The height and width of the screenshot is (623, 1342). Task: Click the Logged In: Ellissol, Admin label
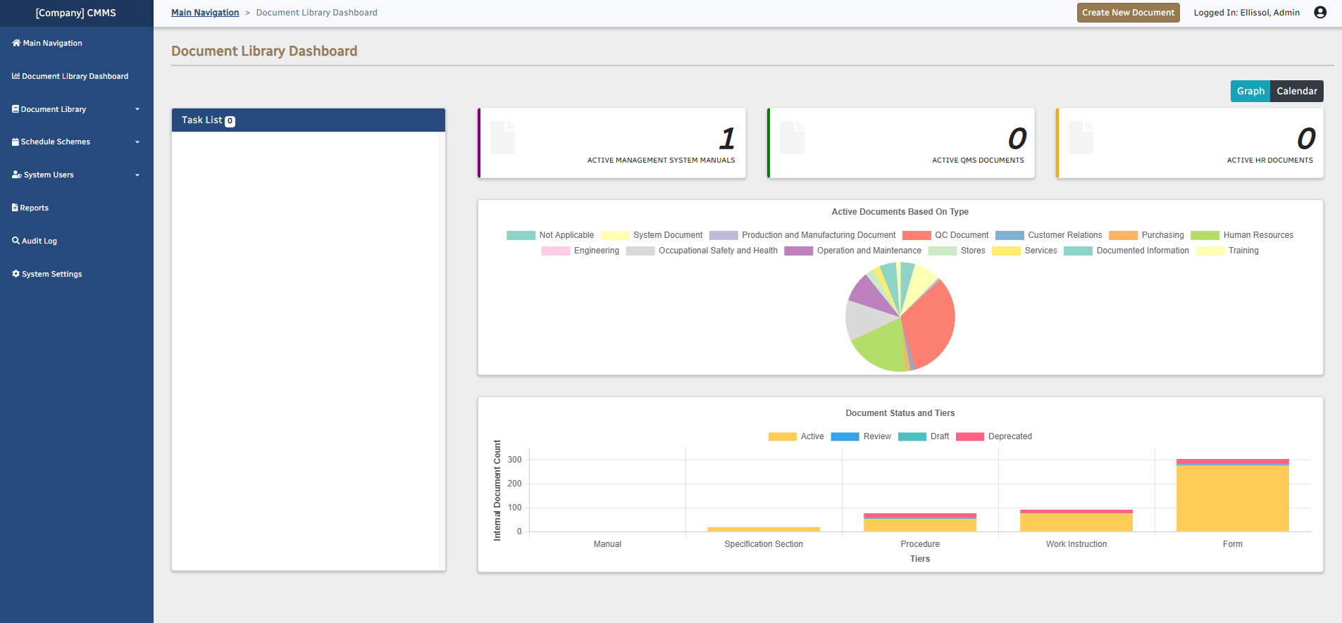click(x=1247, y=13)
